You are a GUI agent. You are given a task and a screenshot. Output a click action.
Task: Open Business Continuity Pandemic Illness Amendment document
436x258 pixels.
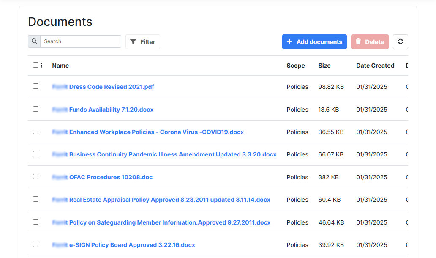164,154
